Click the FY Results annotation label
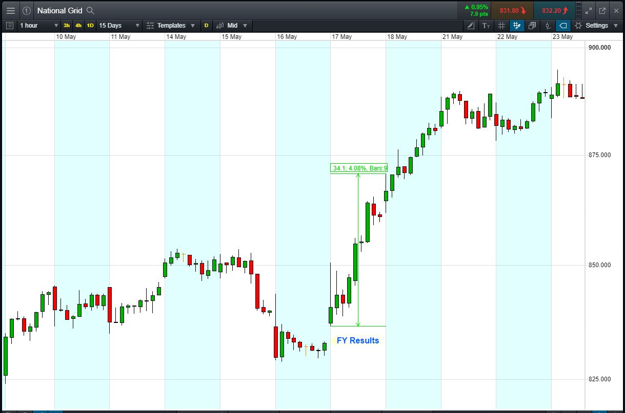The image size is (625, 413). coord(358,340)
